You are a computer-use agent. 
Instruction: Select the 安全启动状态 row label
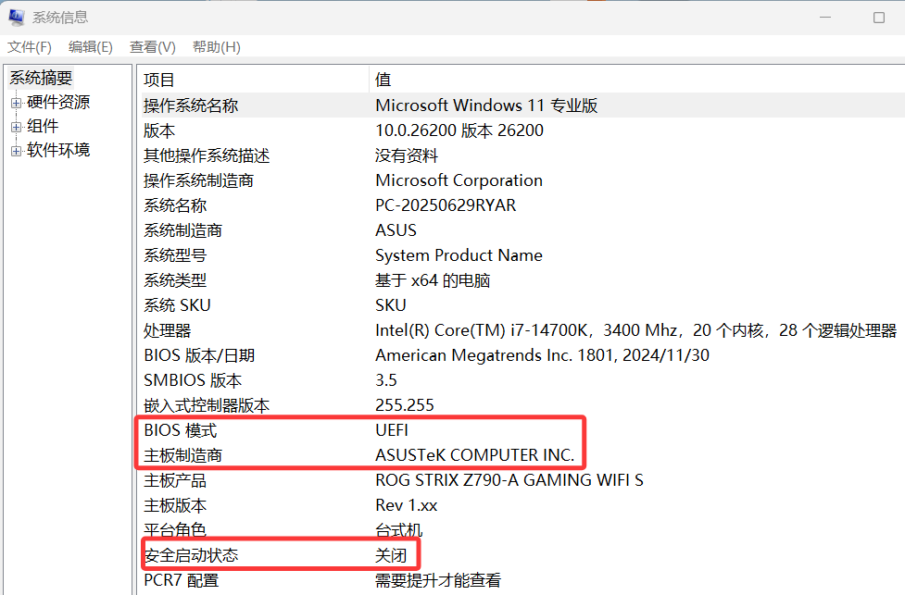click(191, 555)
